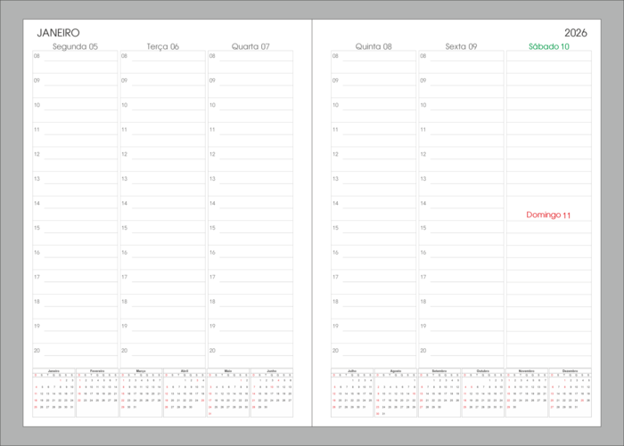The width and height of the screenshot is (624, 446).
Task: Select the Segunda 05 day header
Action: (x=75, y=46)
